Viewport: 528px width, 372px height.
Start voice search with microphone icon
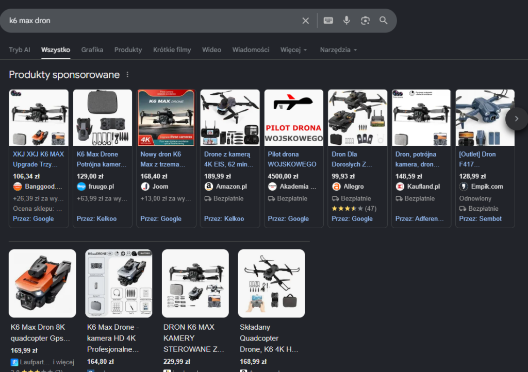click(346, 21)
